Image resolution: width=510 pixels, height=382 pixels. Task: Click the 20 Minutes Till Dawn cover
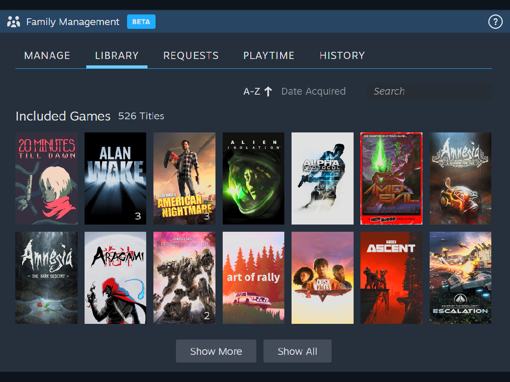click(x=46, y=178)
